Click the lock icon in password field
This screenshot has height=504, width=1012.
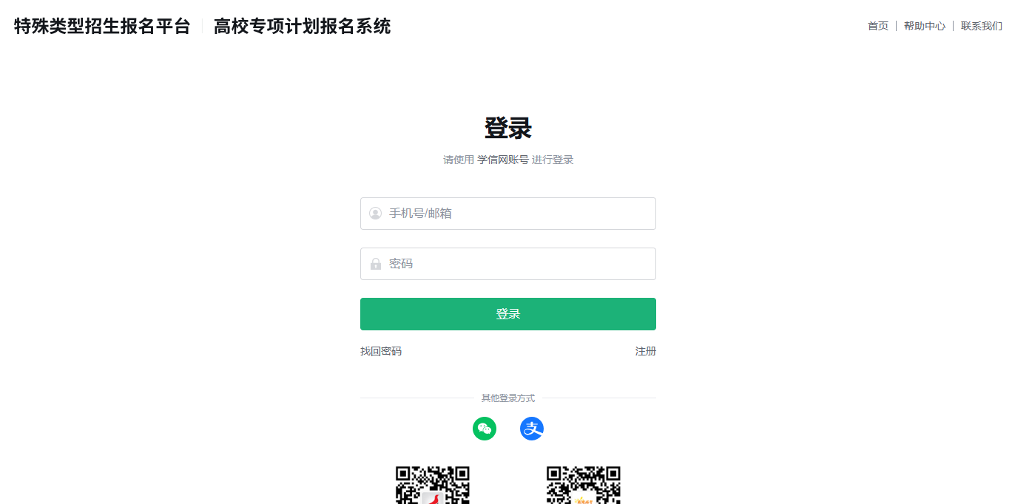(x=375, y=264)
